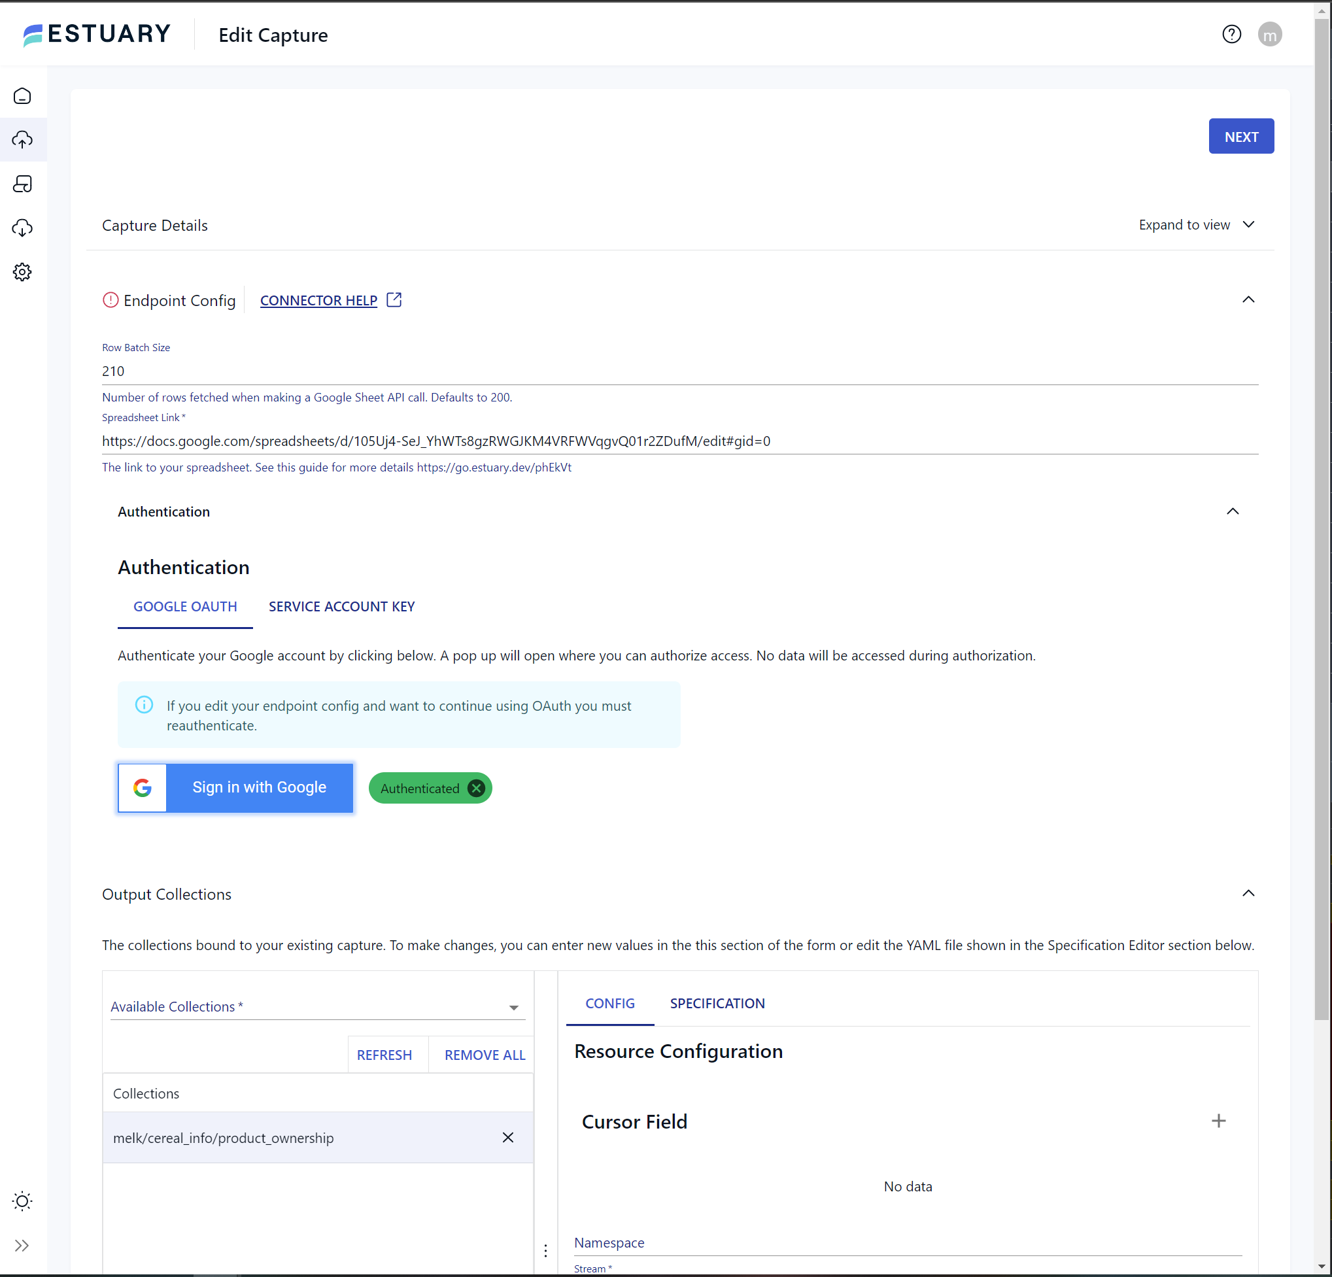The height and width of the screenshot is (1277, 1332).
Task: Click the Row Batch Size input field
Action: pos(408,371)
